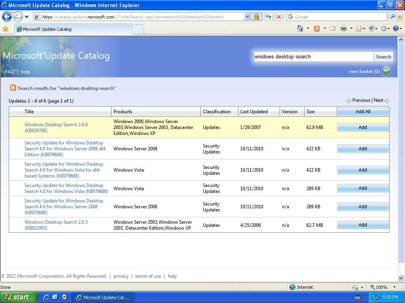This screenshot has height=303, width=405.
Task: Open the recent pages dropdown beside Forward
Action: click(x=26, y=17)
